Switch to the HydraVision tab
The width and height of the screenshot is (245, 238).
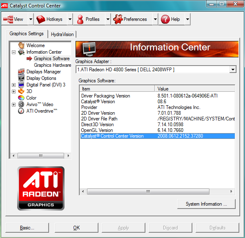(62, 34)
